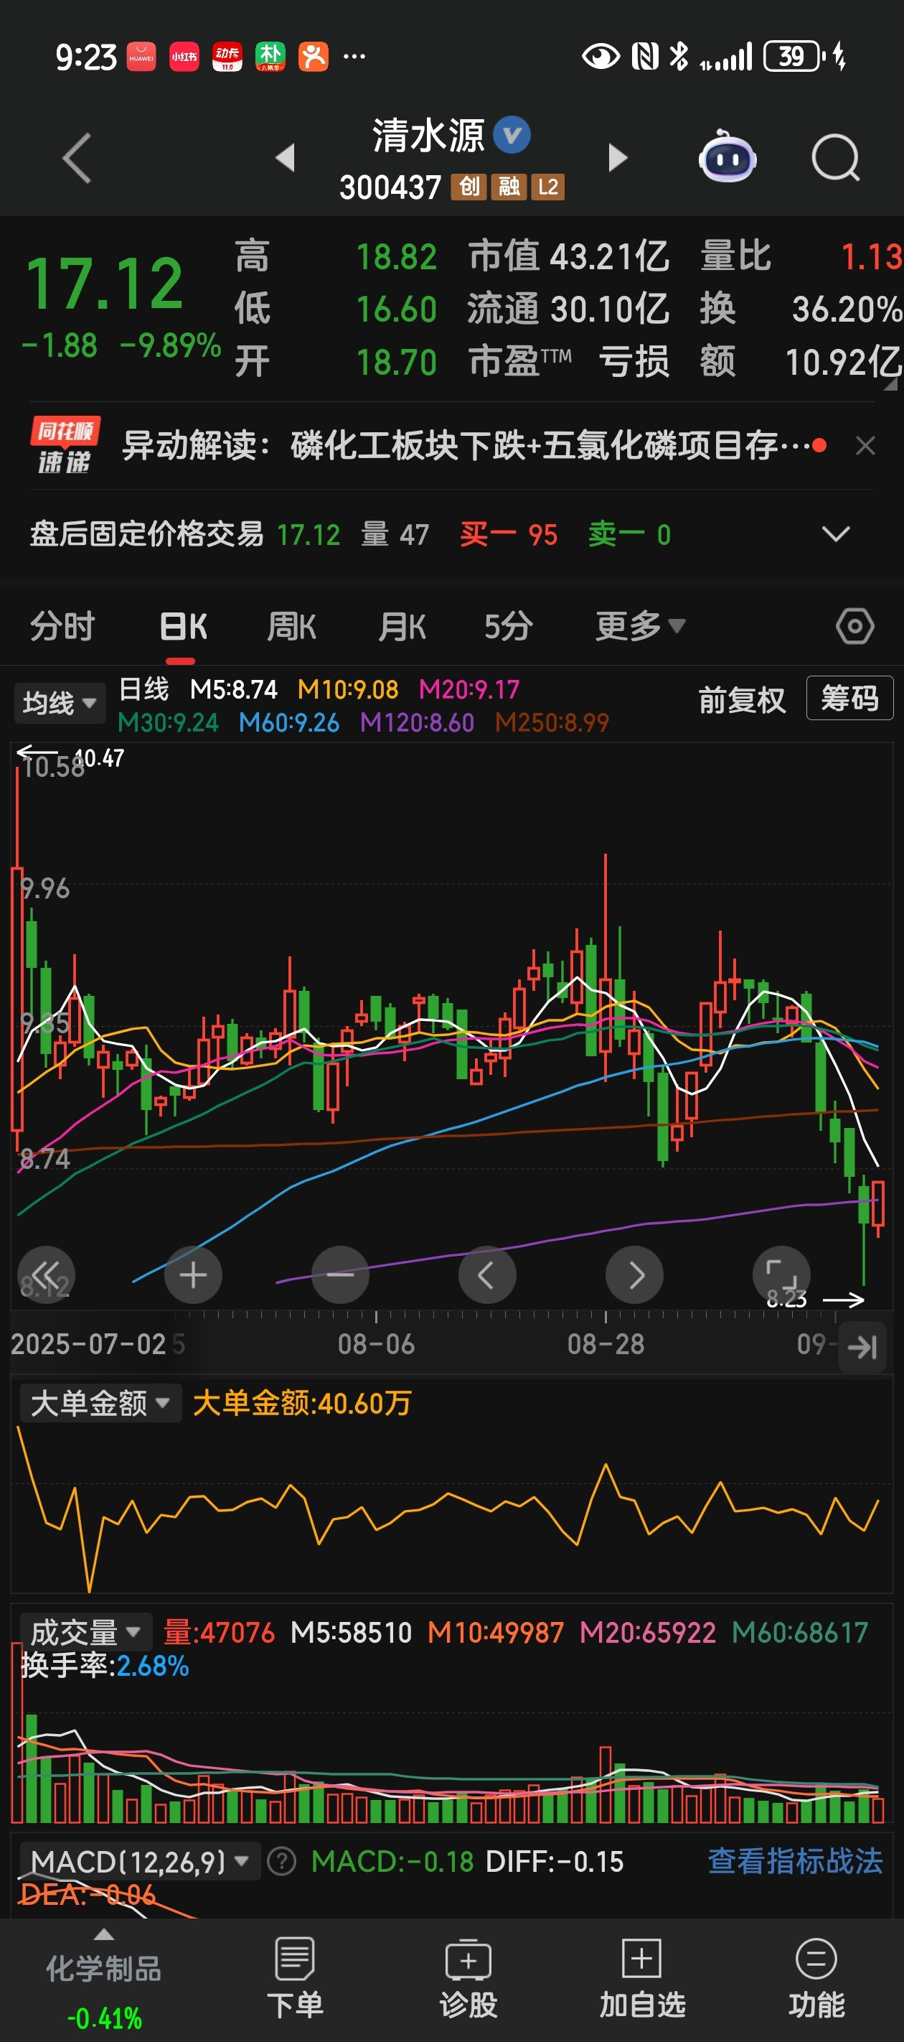This screenshot has height=2042, width=904.
Task: Open stock search magnifier
Action: coord(835,158)
